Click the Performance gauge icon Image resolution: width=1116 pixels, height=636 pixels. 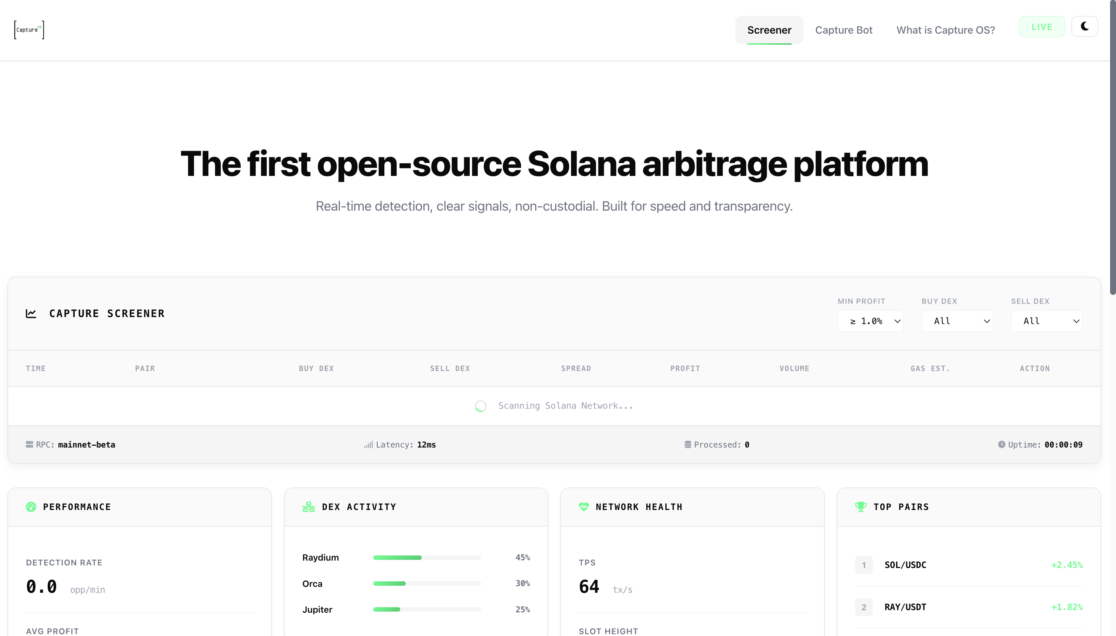tap(31, 507)
